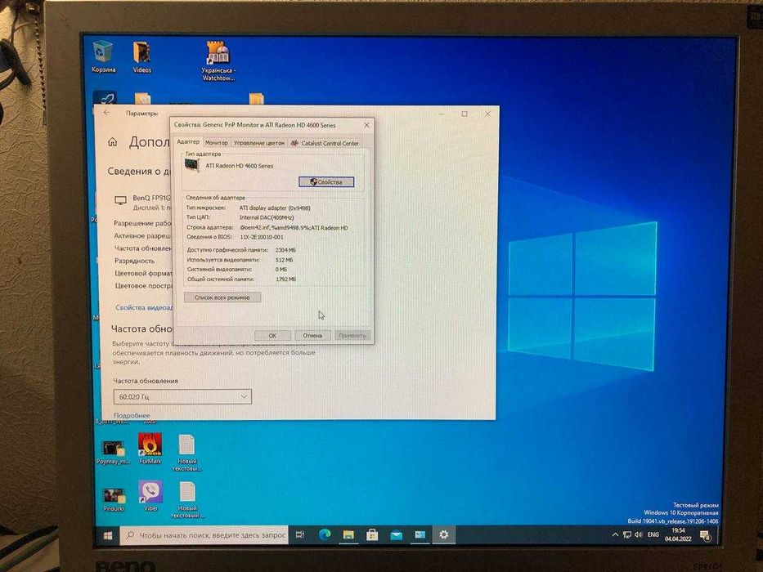This screenshot has height=572, width=763.
Task: Open the Корзина recycle bin icon
Action: tap(103, 56)
